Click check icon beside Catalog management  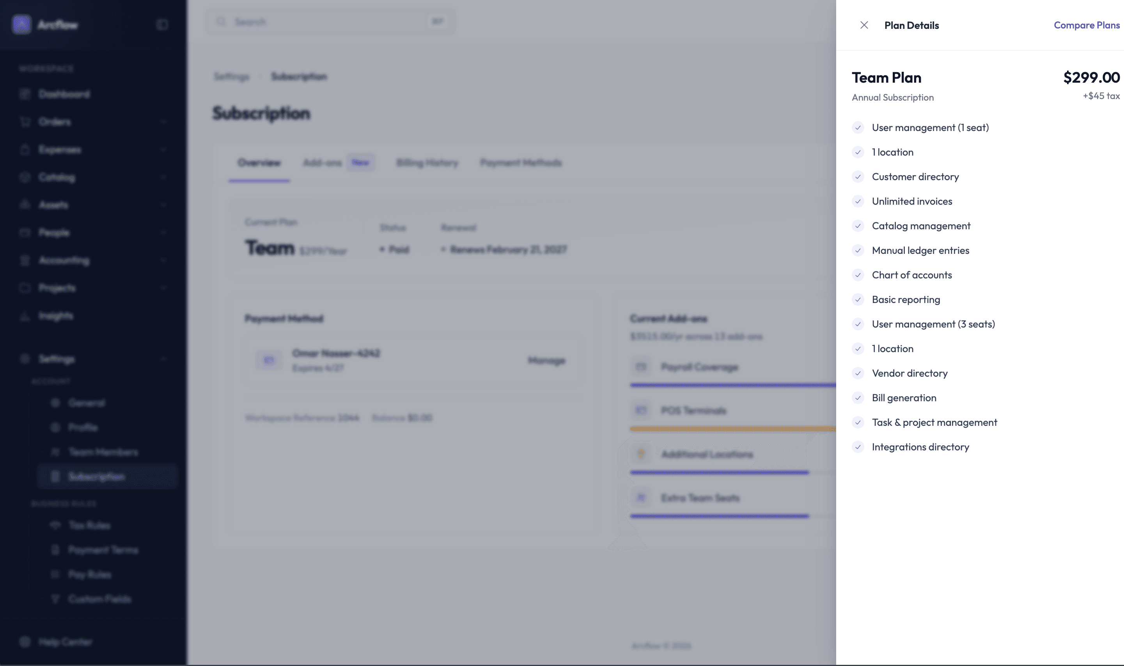pos(858,226)
